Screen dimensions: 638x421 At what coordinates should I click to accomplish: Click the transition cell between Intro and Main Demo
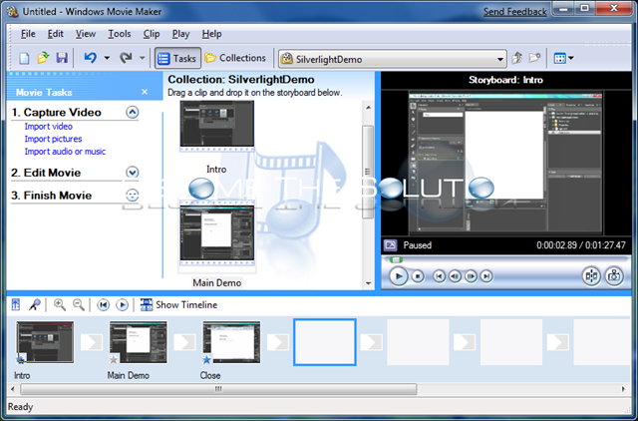[x=92, y=342]
